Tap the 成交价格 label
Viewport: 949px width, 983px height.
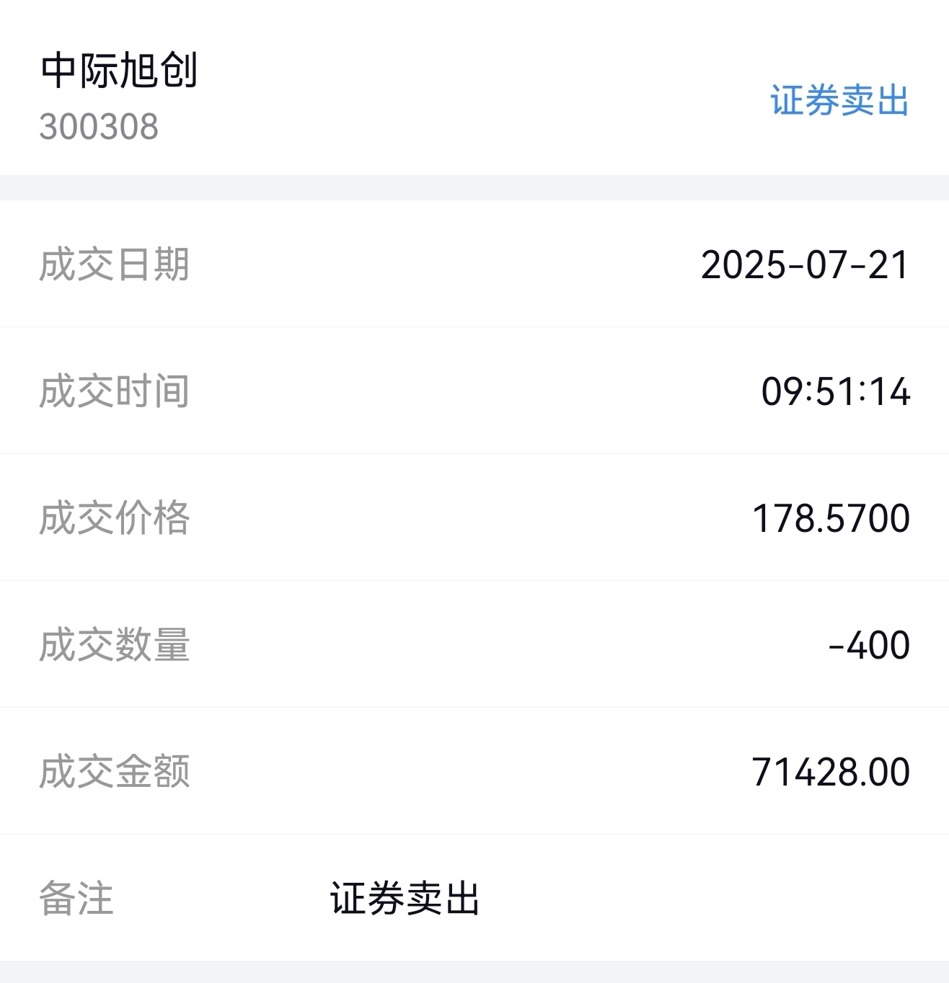114,517
